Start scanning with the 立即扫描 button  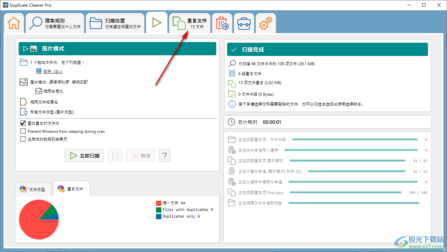(84, 156)
